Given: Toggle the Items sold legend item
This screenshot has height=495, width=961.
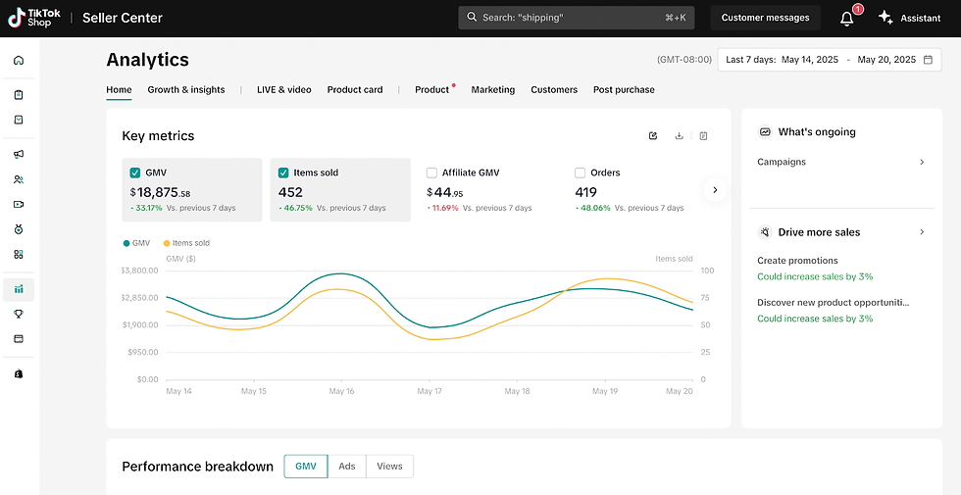Looking at the screenshot, I should tap(186, 243).
